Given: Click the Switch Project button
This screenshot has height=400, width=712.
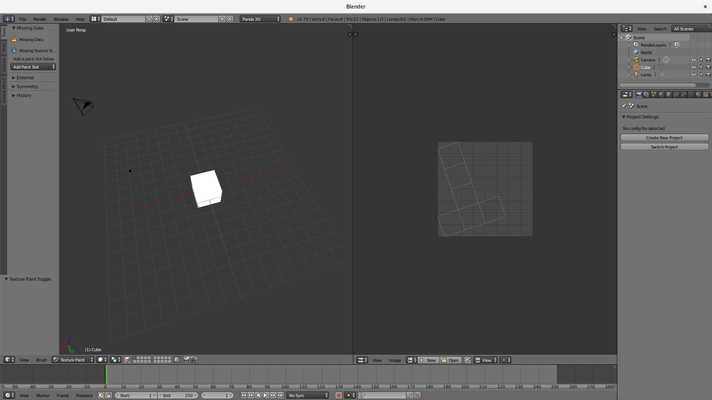Looking at the screenshot, I should 665,147.
